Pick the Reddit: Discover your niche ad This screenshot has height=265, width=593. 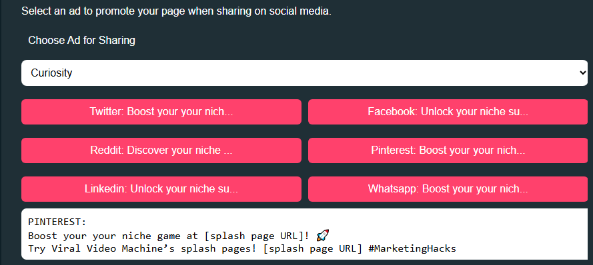tap(161, 150)
